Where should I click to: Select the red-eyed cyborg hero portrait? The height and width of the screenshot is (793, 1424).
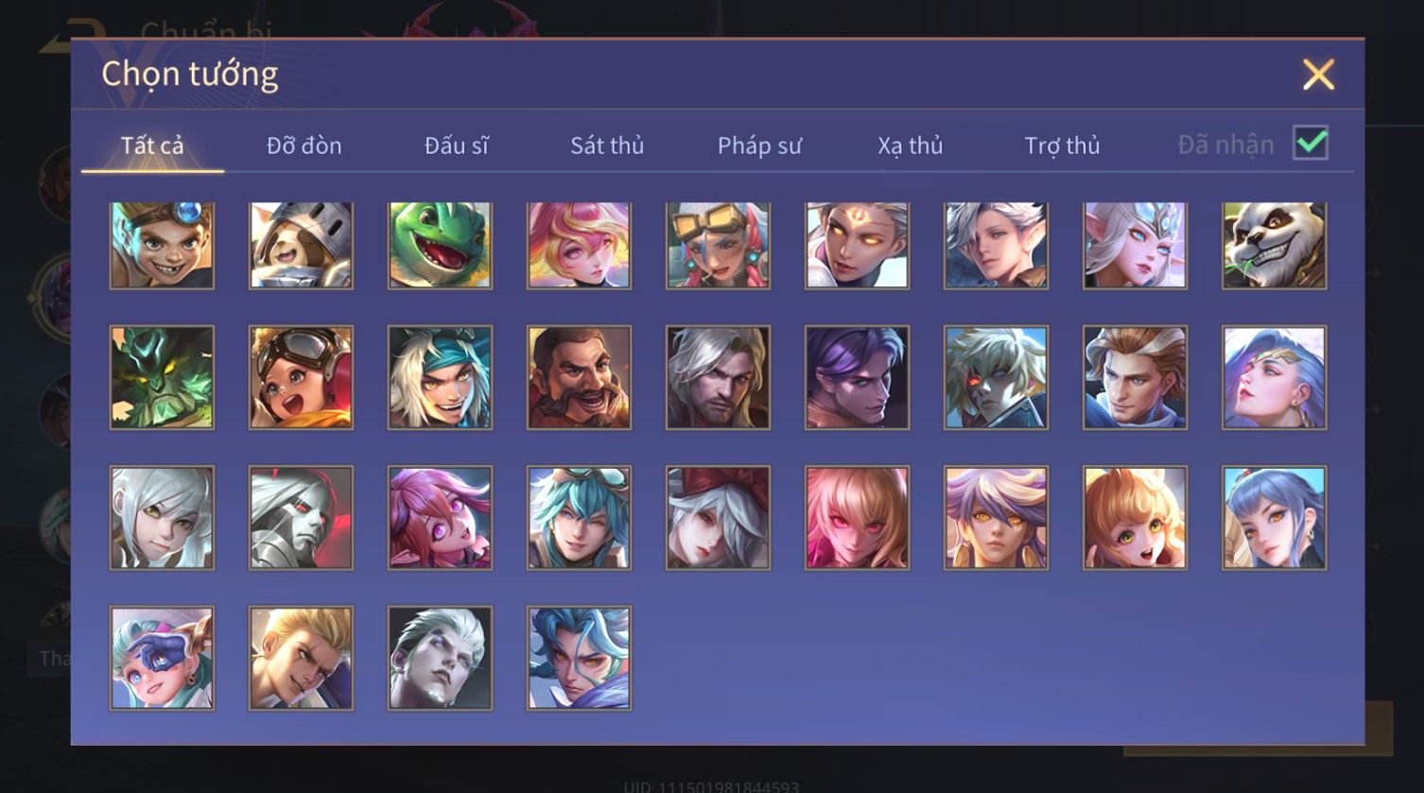coord(996,378)
